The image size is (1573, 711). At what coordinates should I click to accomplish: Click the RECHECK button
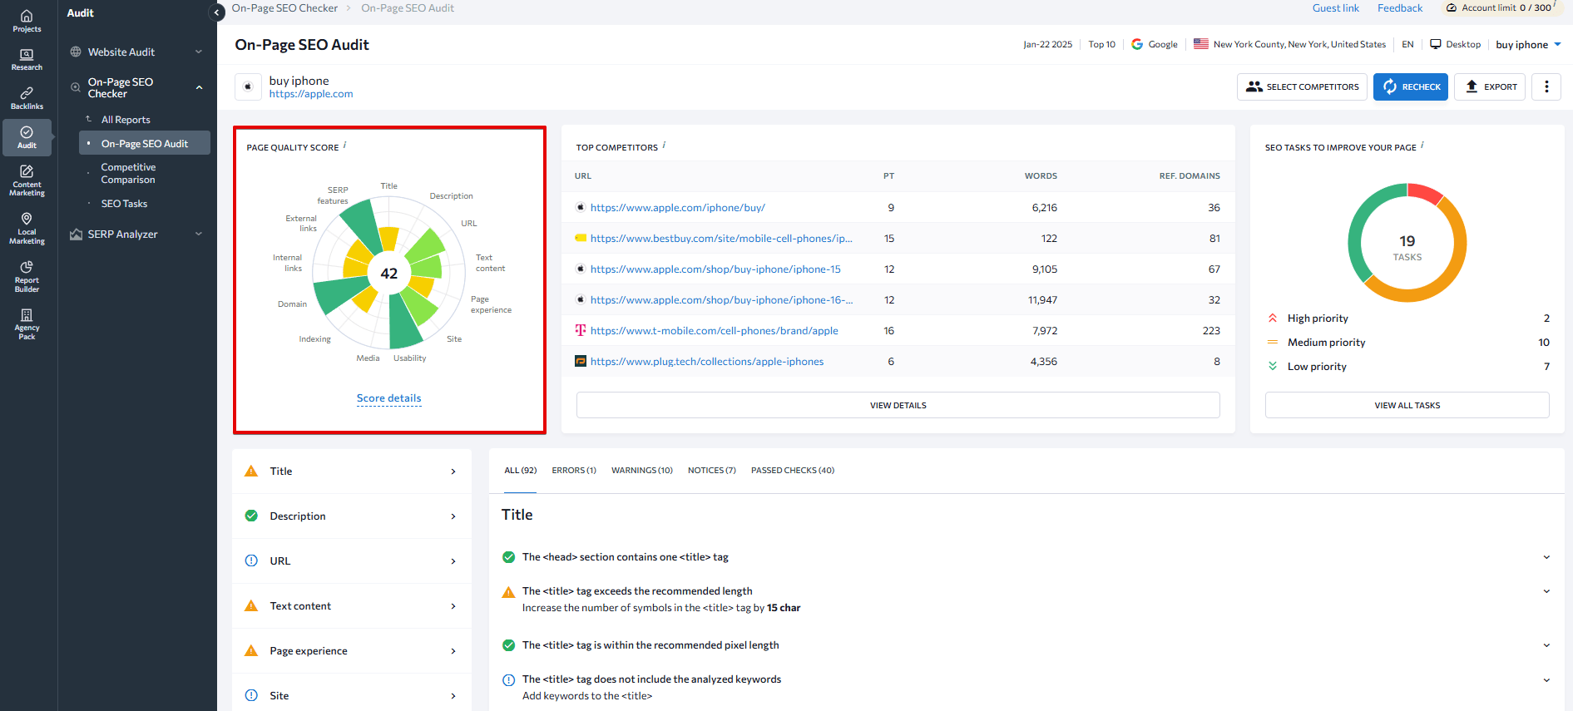(1411, 86)
